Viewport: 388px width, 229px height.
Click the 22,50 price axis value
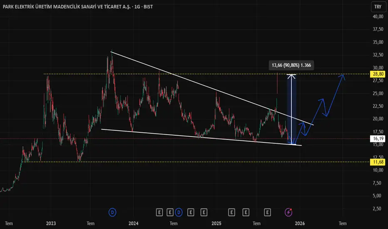pyautogui.click(x=378, y=106)
